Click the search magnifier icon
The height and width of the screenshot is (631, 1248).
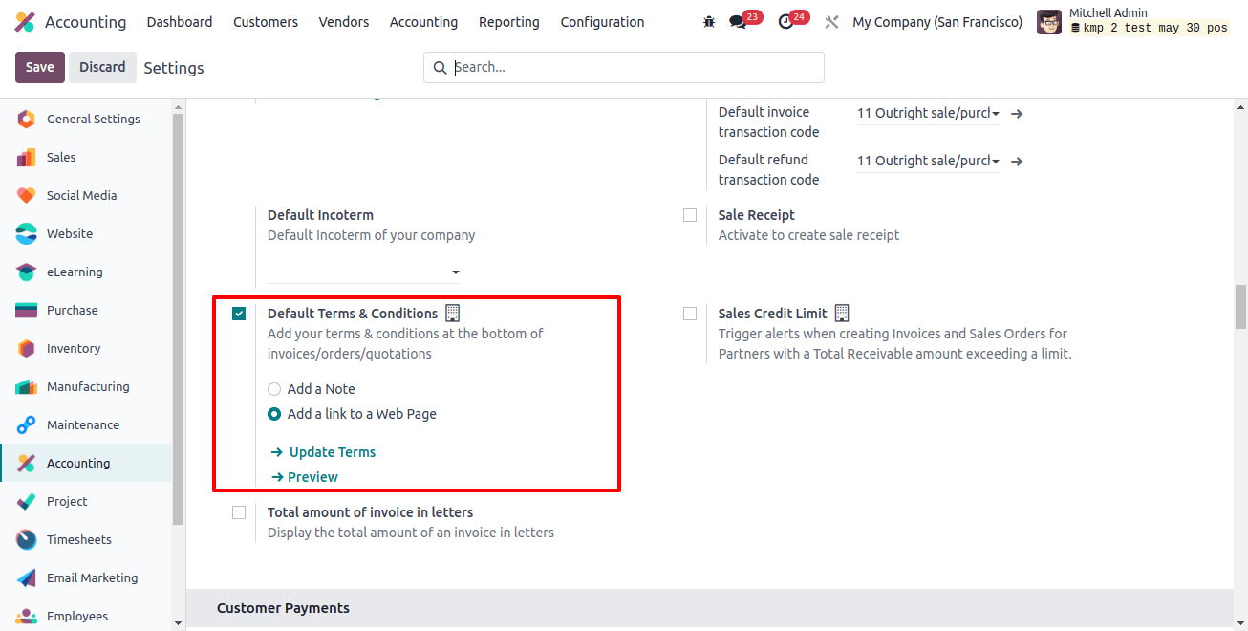click(x=441, y=68)
